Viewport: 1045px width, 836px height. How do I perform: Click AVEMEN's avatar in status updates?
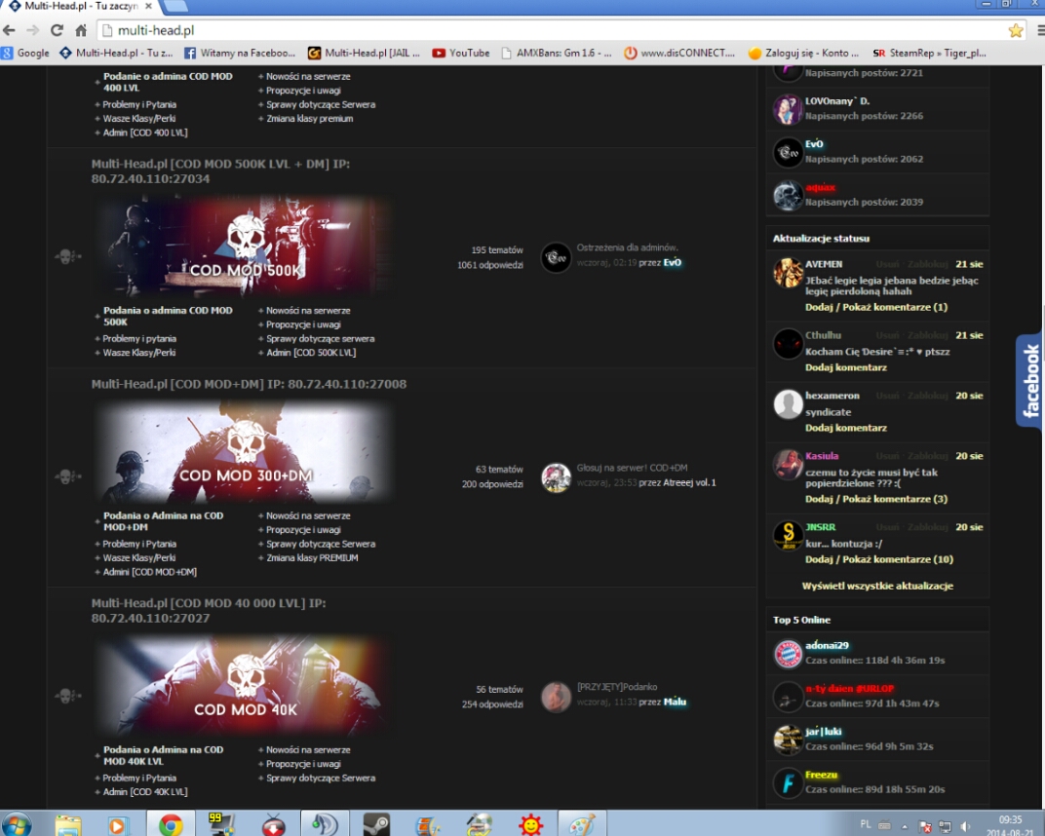pos(788,273)
